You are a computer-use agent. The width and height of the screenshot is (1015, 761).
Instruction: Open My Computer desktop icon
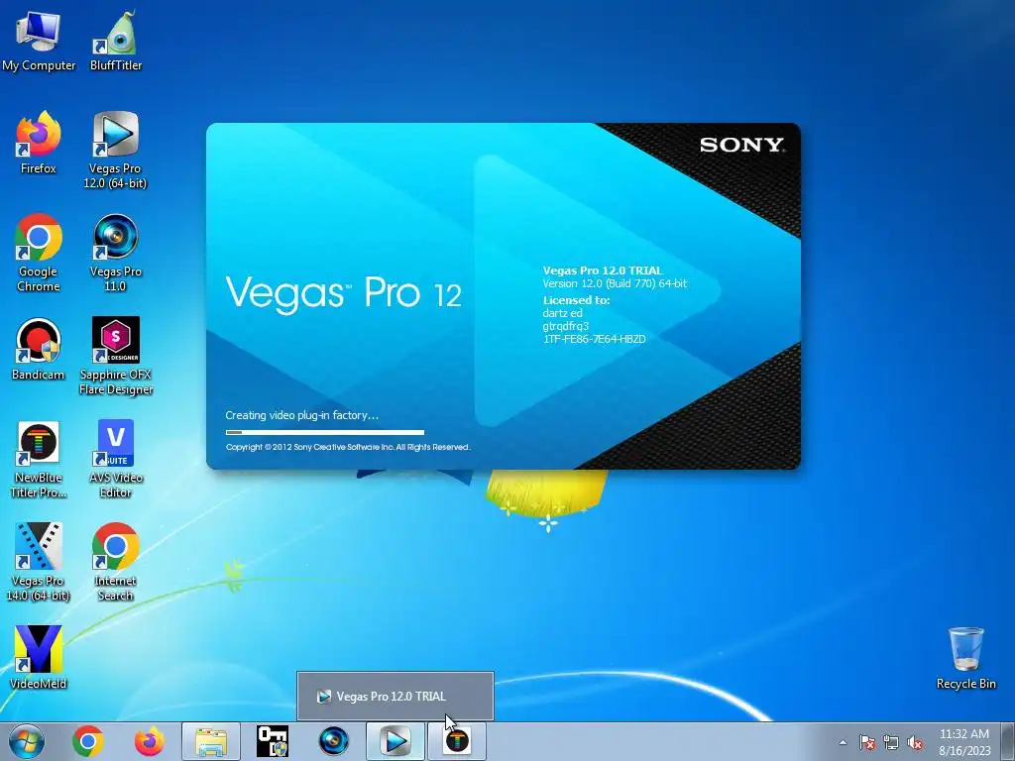[x=39, y=40]
